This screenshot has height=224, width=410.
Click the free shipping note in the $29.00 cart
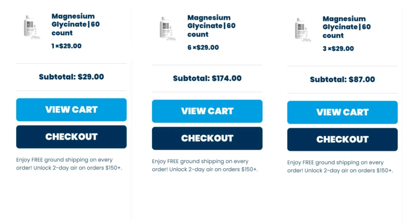69,164
